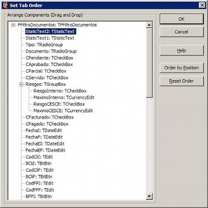The width and height of the screenshot is (208, 208).
Task: Click the Reset Order button
Action: (181, 81)
